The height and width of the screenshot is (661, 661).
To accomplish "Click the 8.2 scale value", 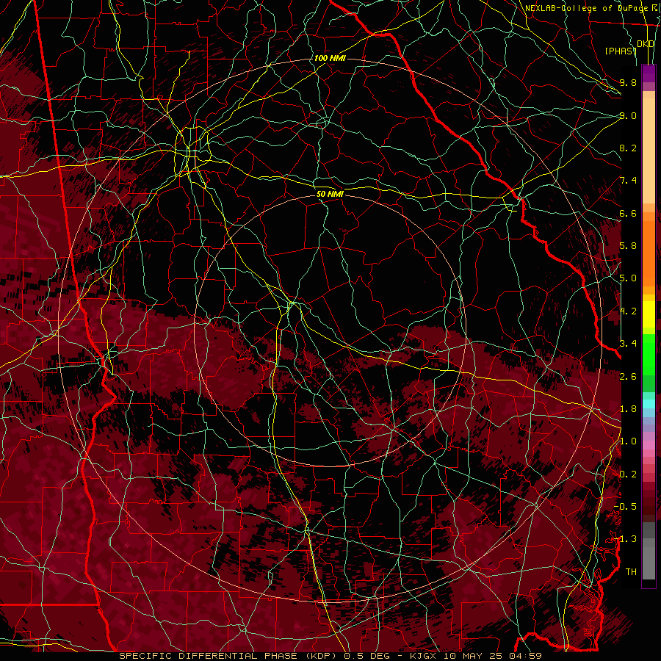I will tap(628, 148).
